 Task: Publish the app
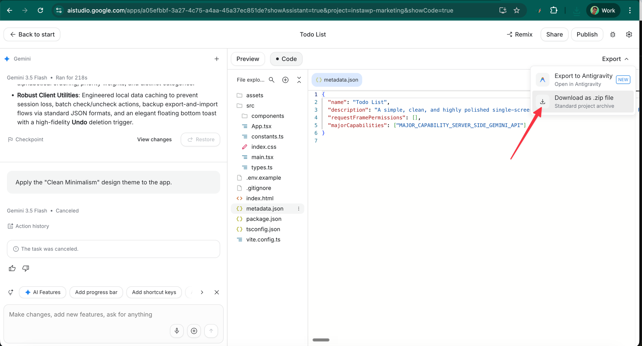[587, 34]
